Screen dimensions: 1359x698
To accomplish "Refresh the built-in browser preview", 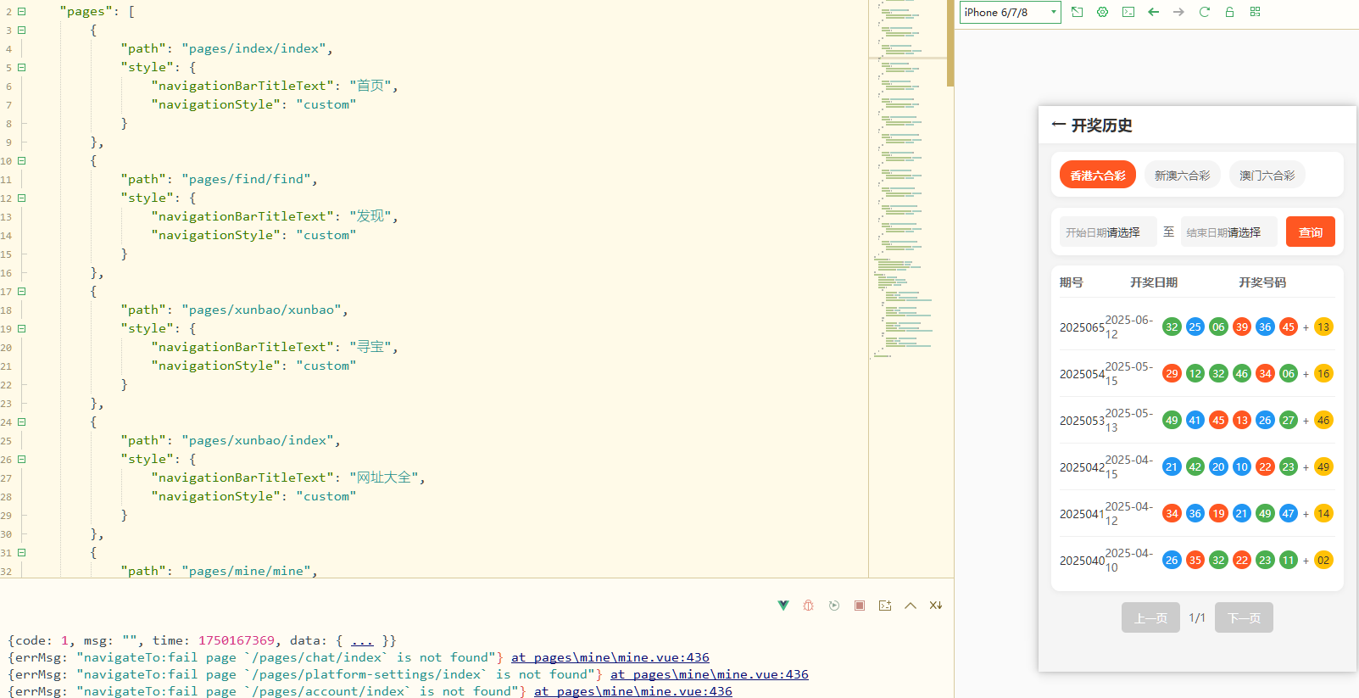I will click(1204, 12).
